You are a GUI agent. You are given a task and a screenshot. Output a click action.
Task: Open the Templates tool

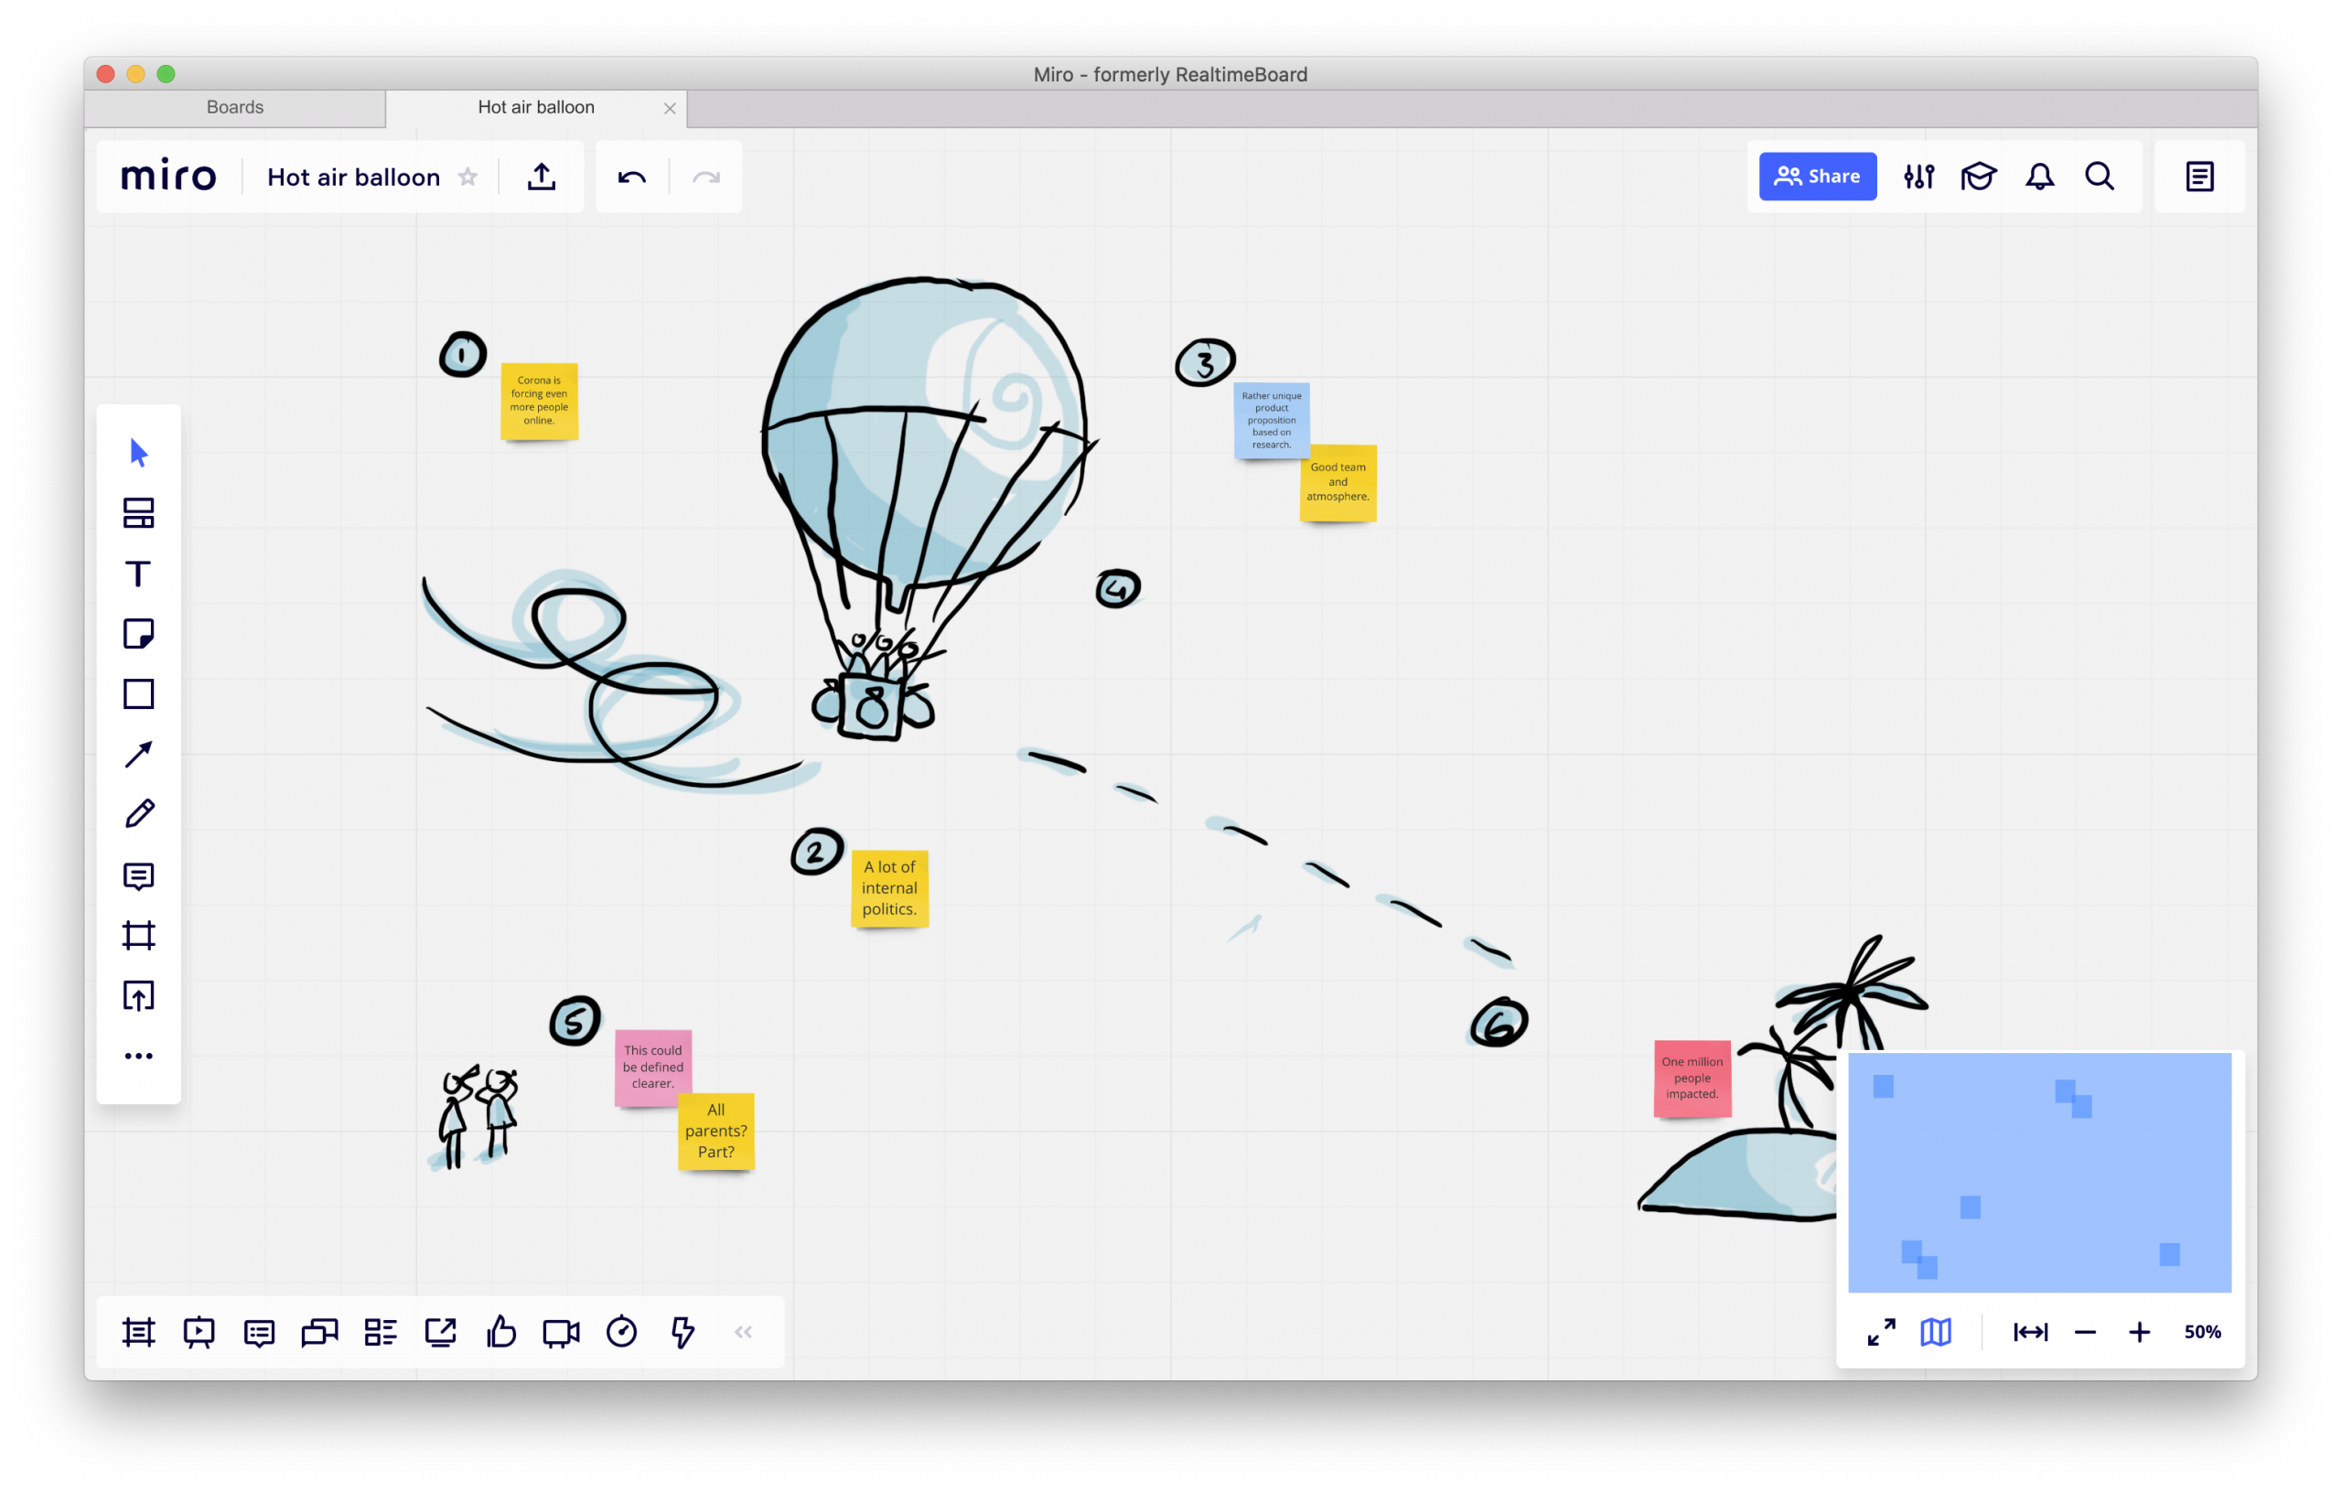coord(138,513)
